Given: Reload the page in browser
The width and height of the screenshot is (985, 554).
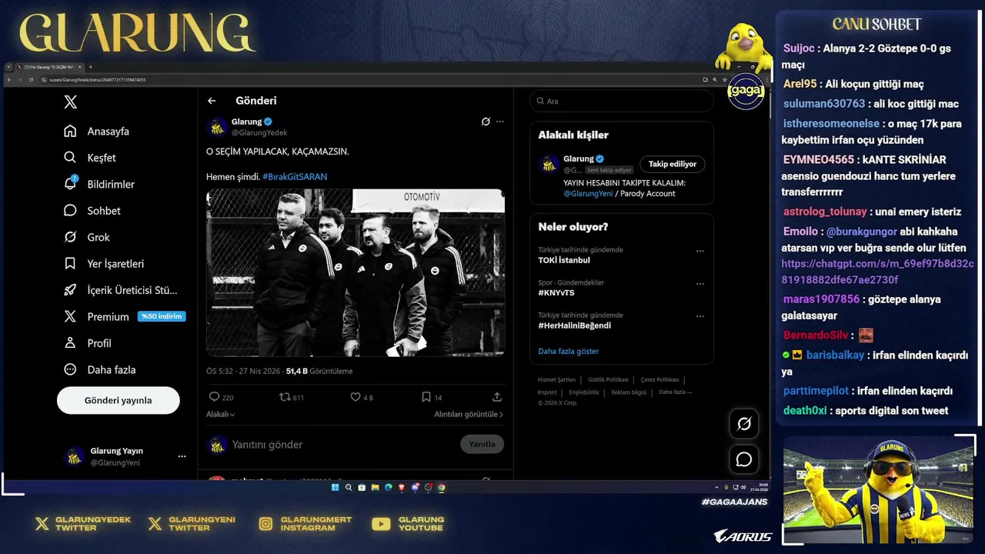Looking at the screenshot, I should pyautogui.click(x=31, y=80).
